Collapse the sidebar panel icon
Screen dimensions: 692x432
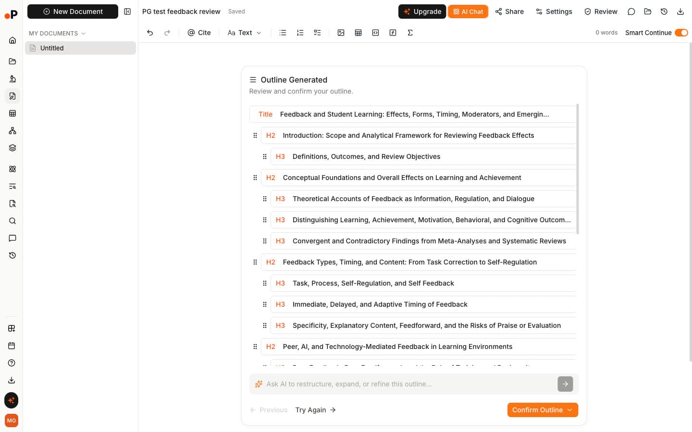[x=127, y=12]
